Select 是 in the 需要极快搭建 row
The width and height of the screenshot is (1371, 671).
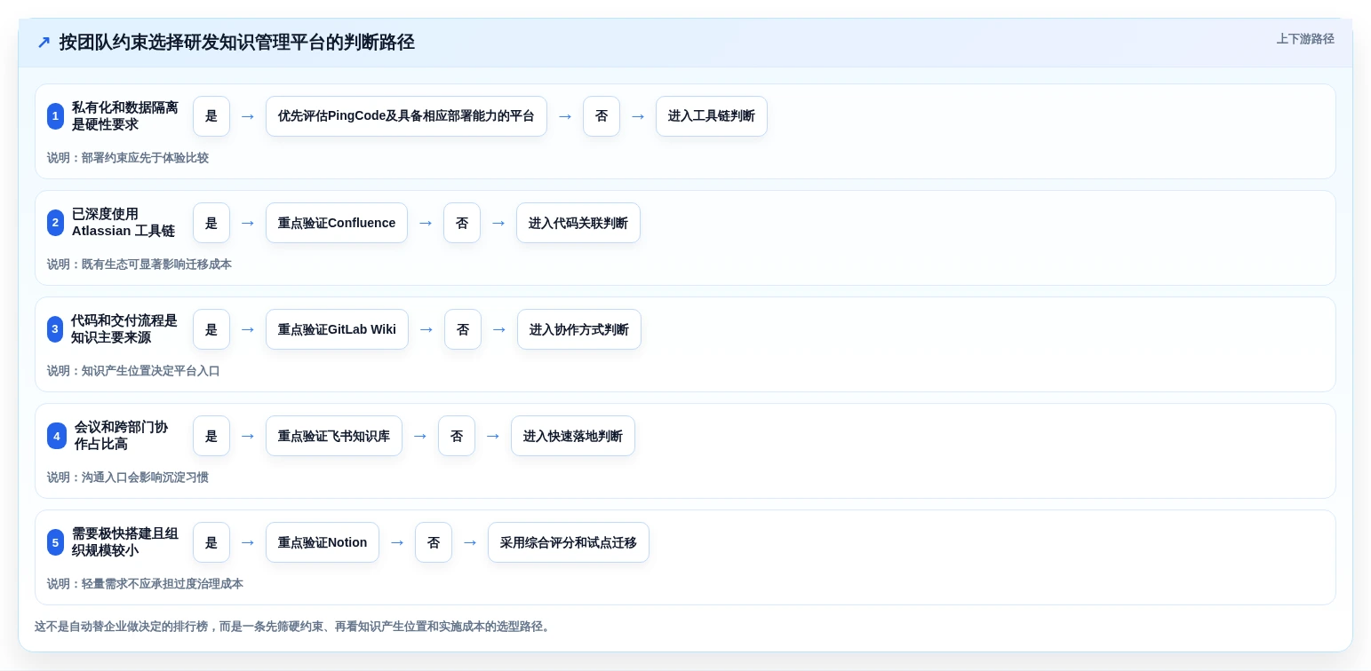[x=211, y=542]
